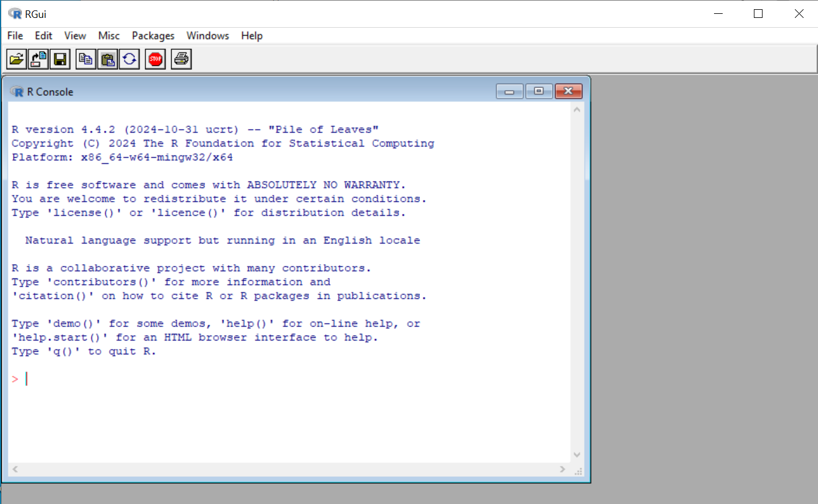Click the console horizontal scrollbar left arrow
The height and width of the screenshot is (504, 818).
(15, 469)
